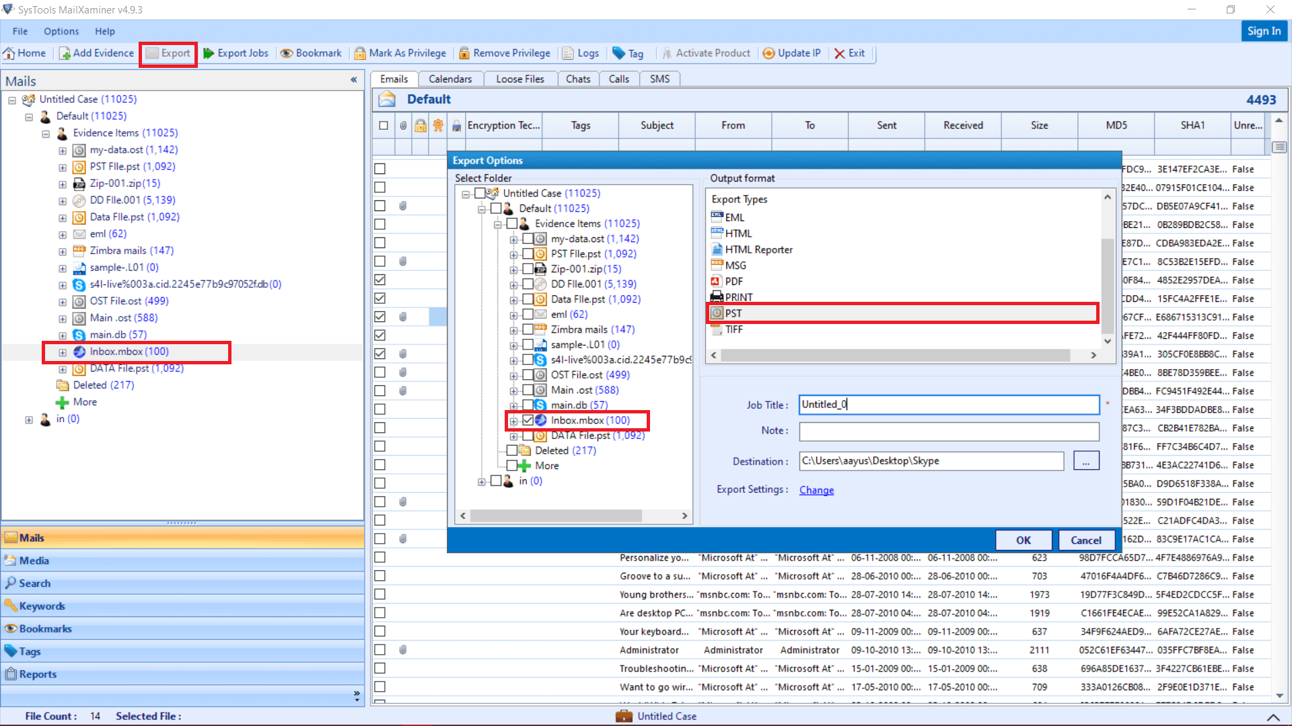Select TIFF export type
Image resolution: width=1292 pixels, height=726 pixels.
[x=733, y=329]
